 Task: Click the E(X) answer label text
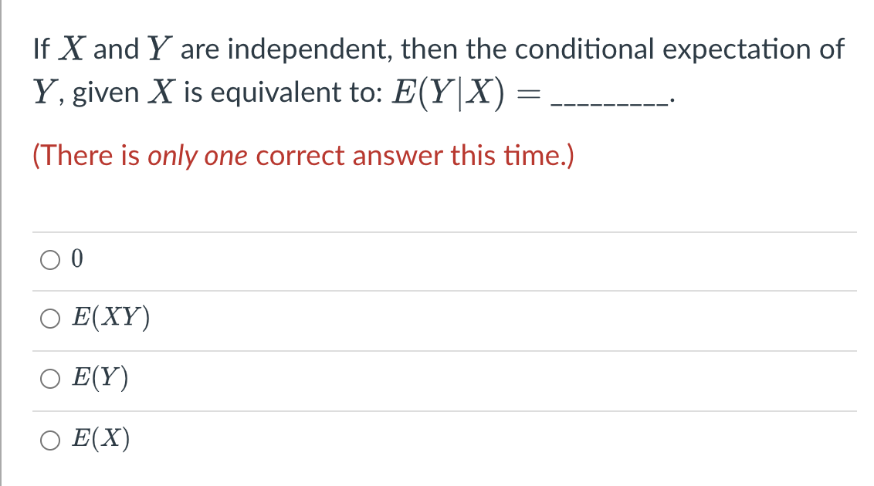click(x=101, y=438)
